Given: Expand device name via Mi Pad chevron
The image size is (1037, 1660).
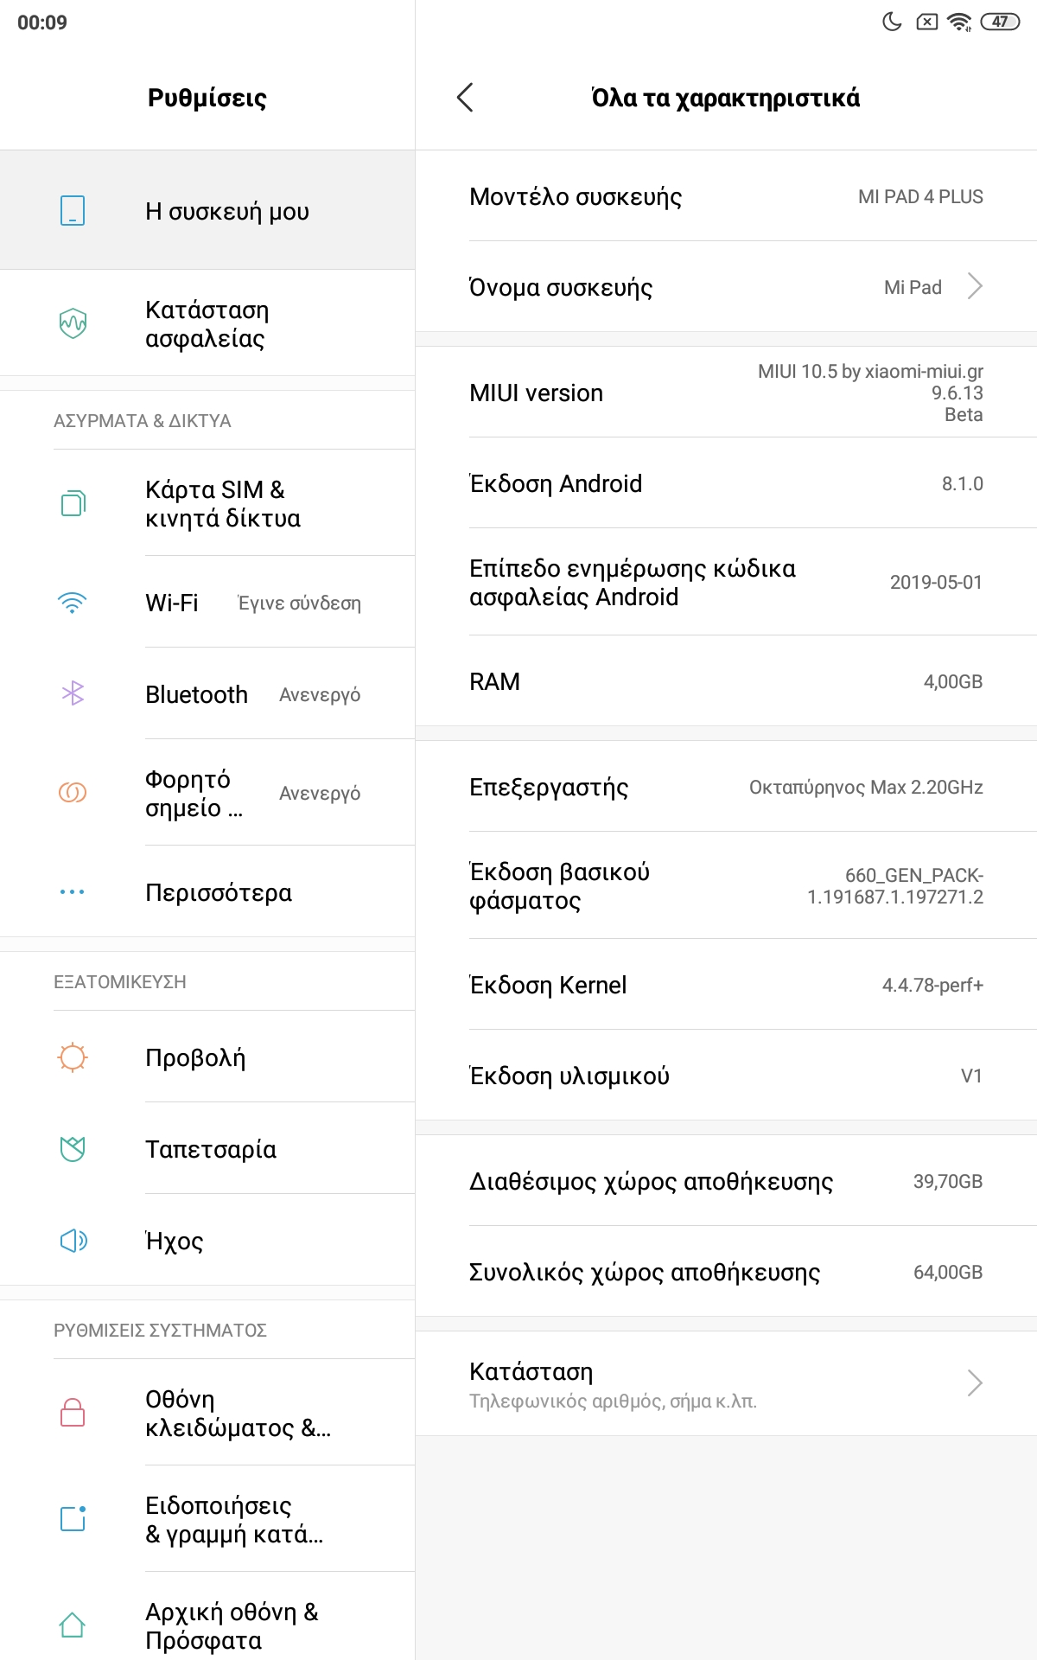Looking at the screenshot, I should (x=975, y=287).
